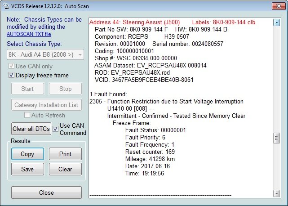Click the 'ASAM Dataset: EV_RCEPSAU48X 008014' line
The image size is (288, 206).
click(151, 65)
